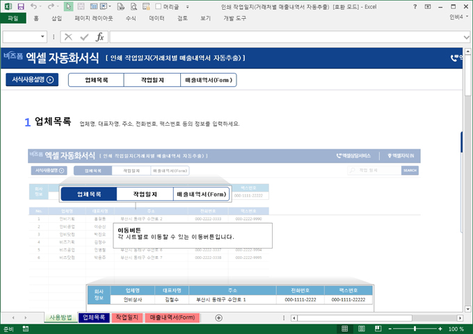Screen dimensions: 473x334
Task: Click the vertical scroll down arrow
Action: (467, 309)
